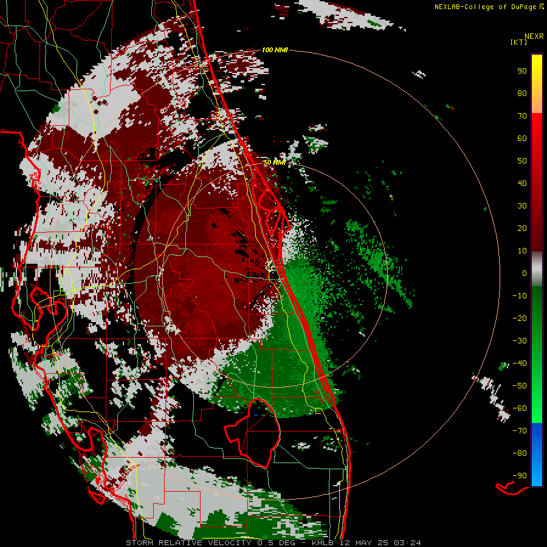547x547 pixels.
Task: Pick the blue negative band of color bar
Action: pyautogui.click(x=537, y=455)
